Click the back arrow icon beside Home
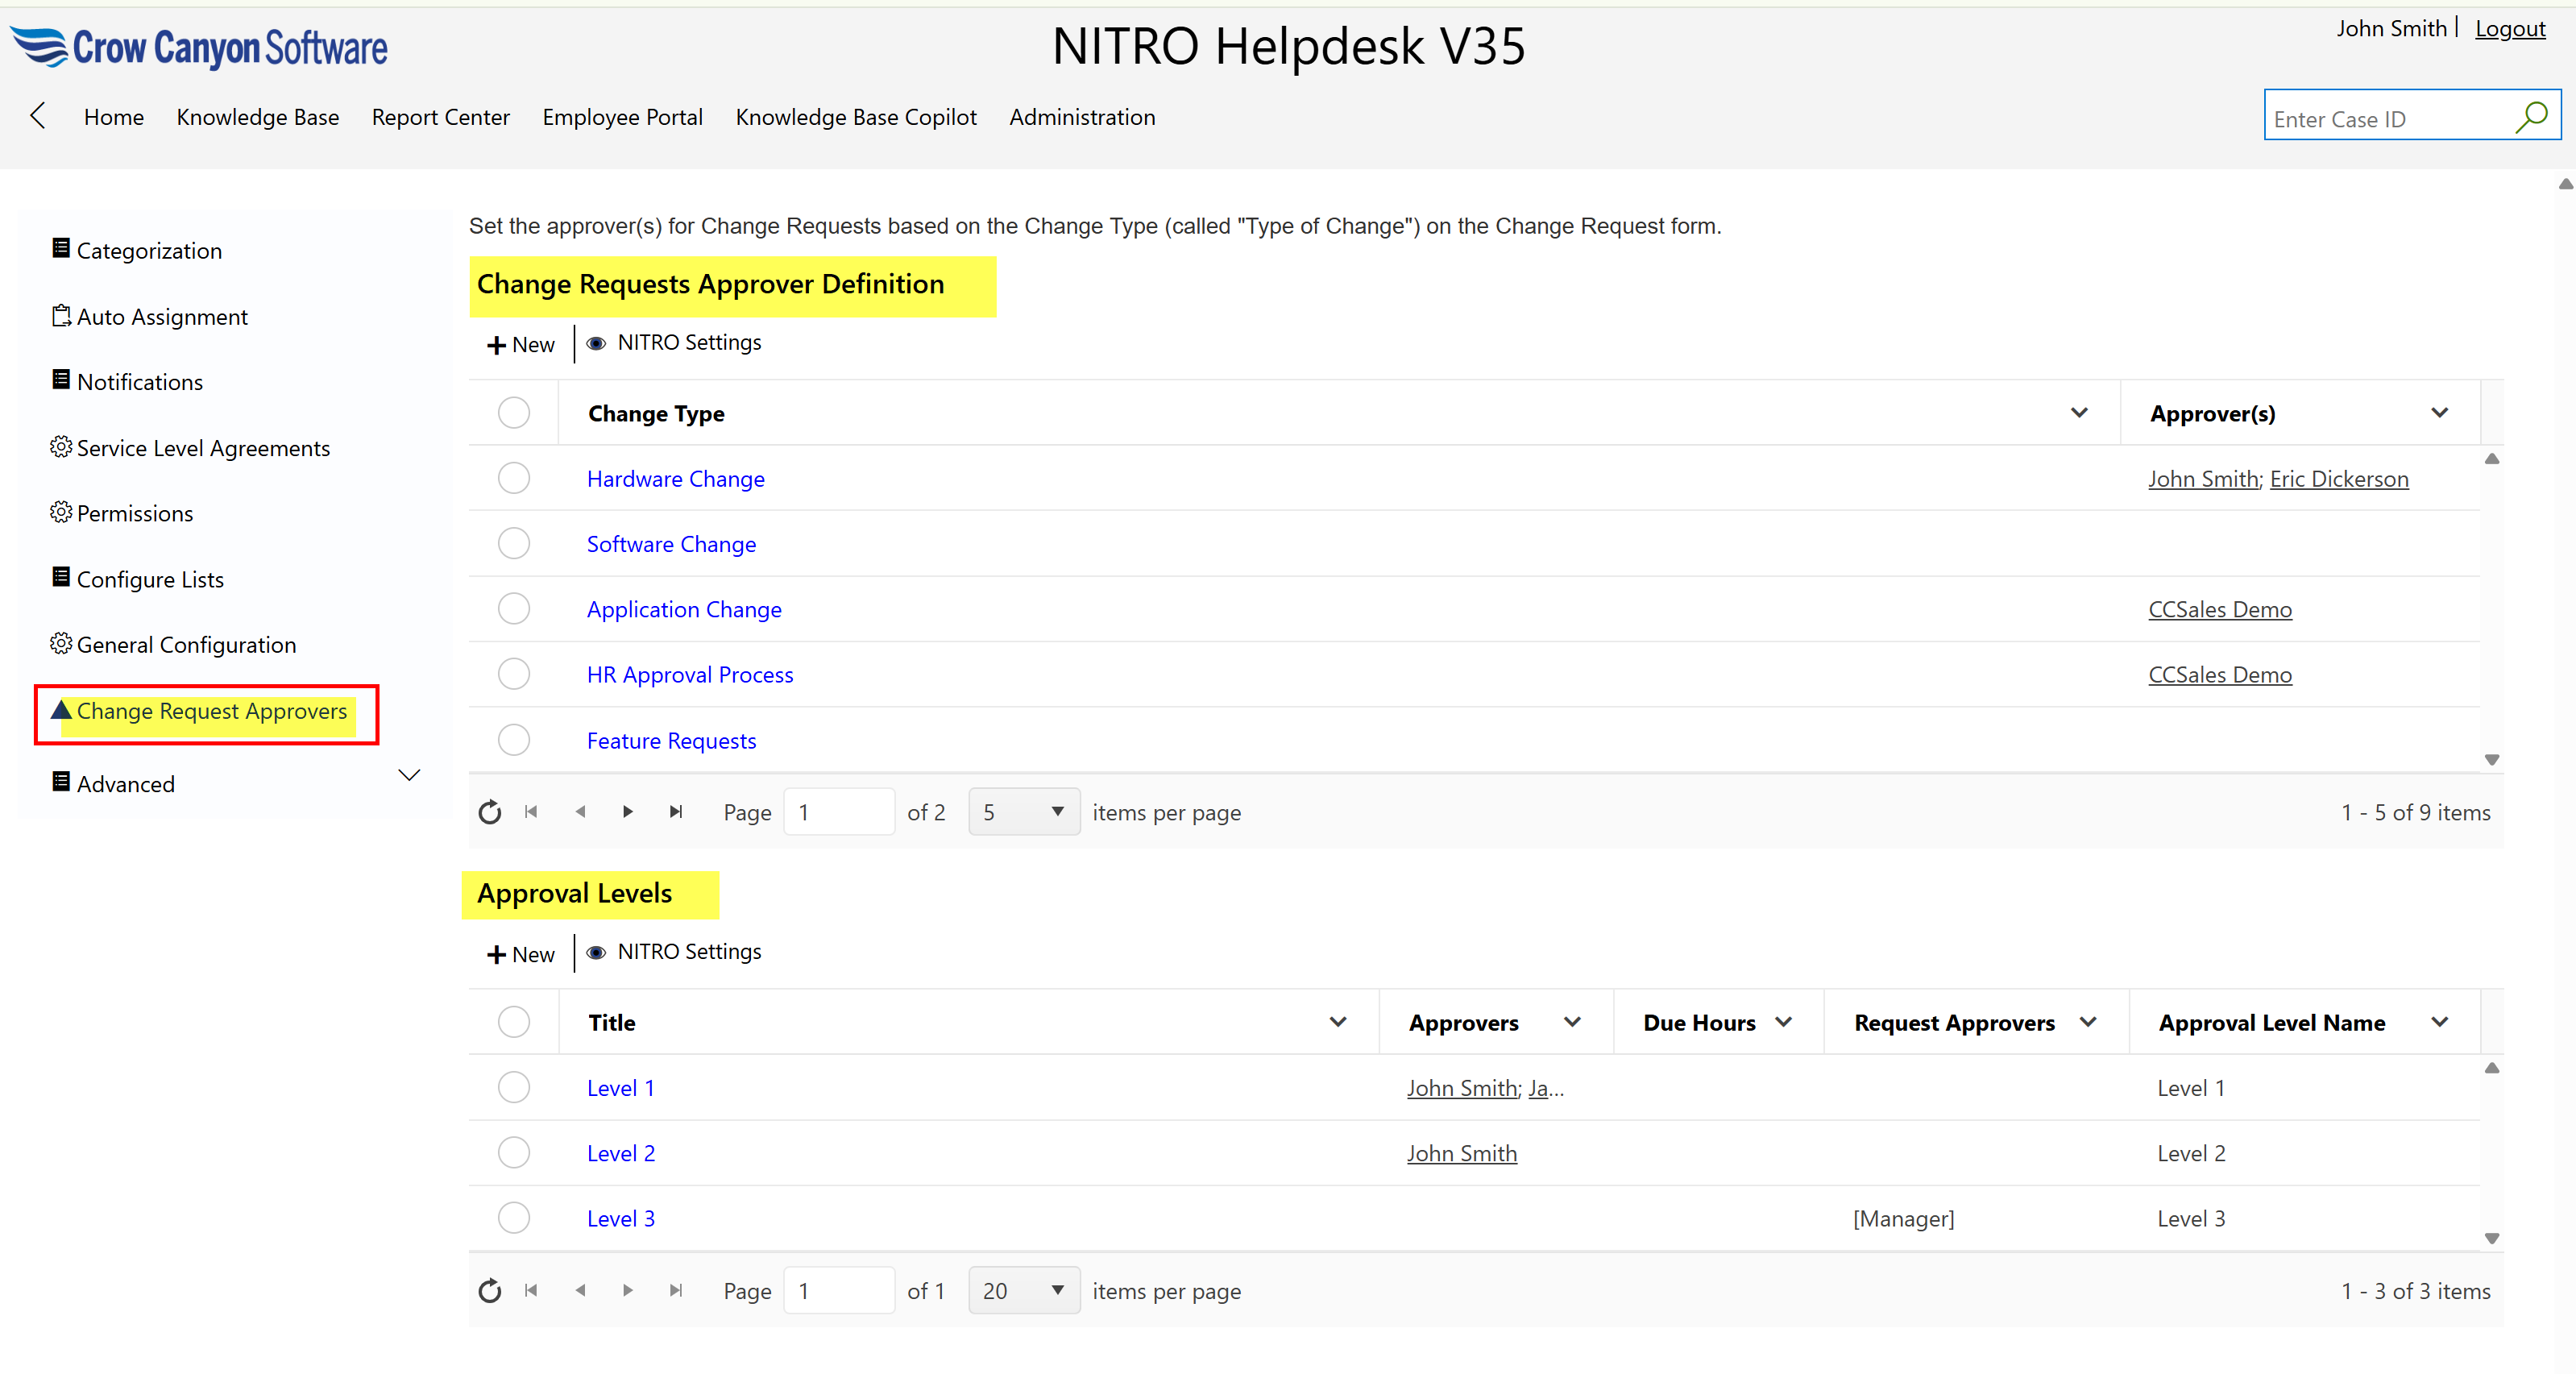Screen dimensions: 2576x1374 coord(38,116)
